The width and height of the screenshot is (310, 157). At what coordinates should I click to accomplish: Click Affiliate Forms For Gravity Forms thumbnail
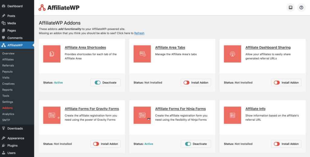tap(52, 115)
